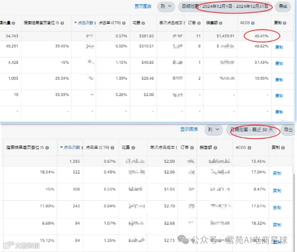297x252 pixels.
Task: Select the $1,439.91 sales total cell
Action: tap(226, 36)
